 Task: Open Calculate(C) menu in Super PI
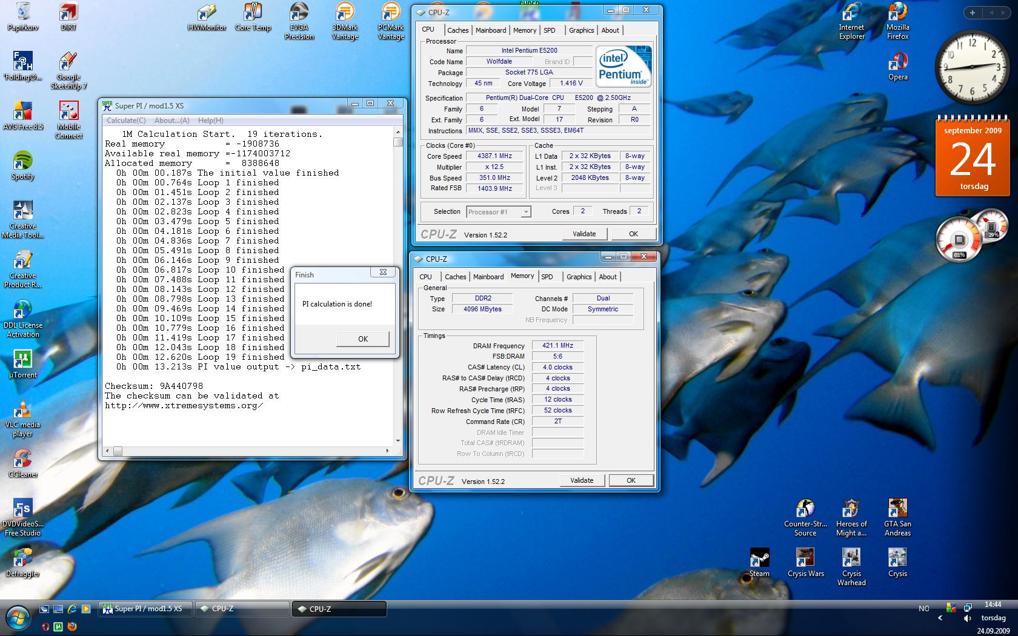click(x=126, y=121)
